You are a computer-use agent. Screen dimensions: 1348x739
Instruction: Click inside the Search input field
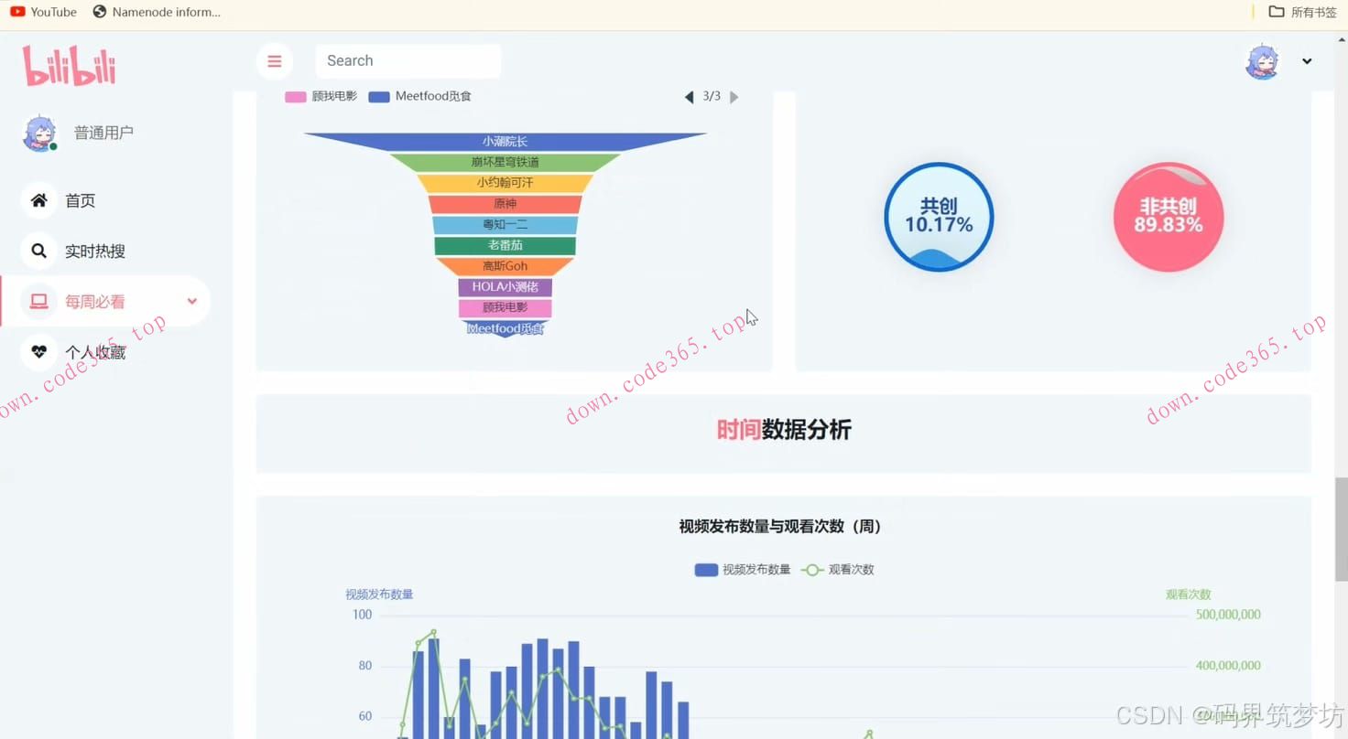click(408, 60)
